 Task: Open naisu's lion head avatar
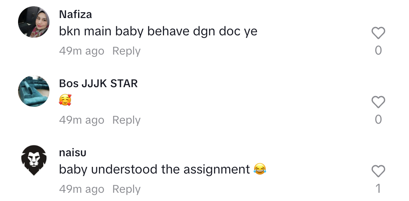click(x=34, y=160)
